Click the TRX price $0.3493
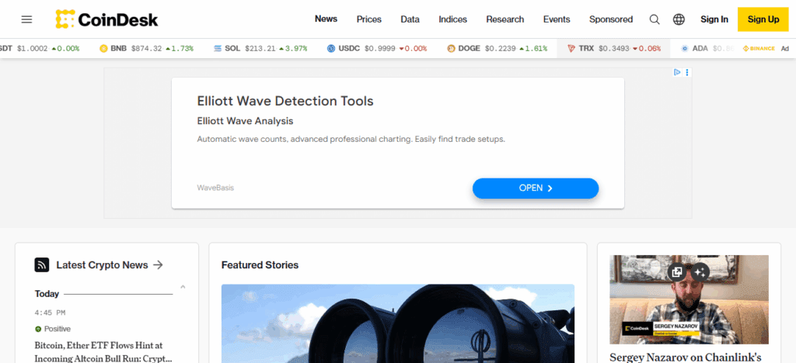The width and height of the screenshot is (796, 363). click(614, 49)
